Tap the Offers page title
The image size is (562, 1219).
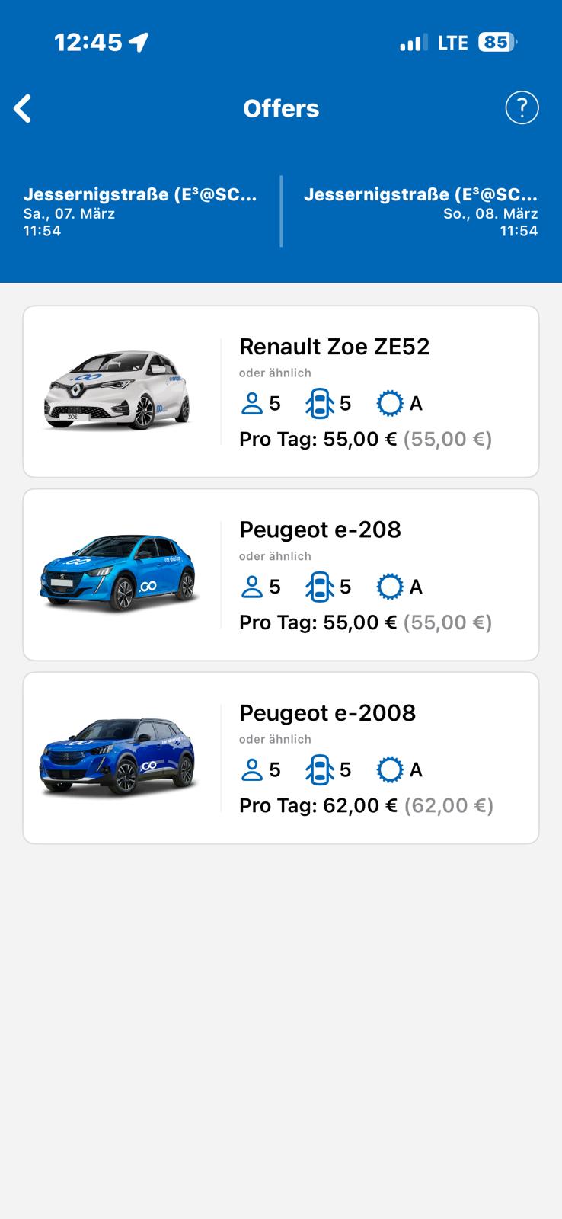point(281,108)
